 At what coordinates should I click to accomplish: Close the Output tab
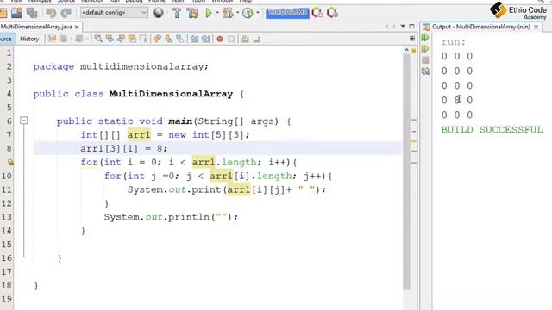(536, 27)
